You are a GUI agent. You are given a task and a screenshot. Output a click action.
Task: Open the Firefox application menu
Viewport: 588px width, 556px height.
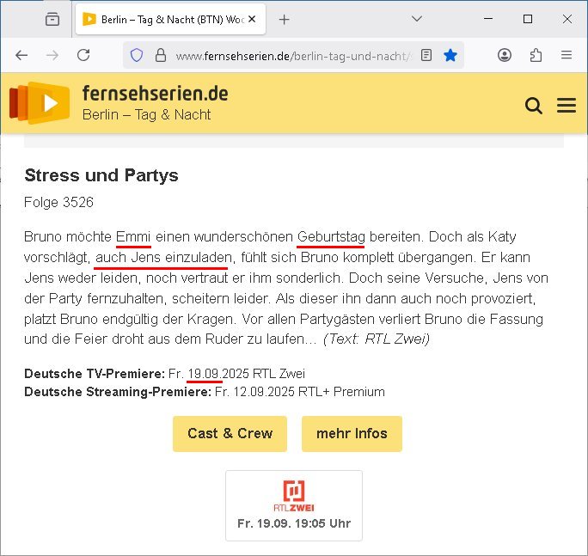pyautogui.click(x=567, y=55)
